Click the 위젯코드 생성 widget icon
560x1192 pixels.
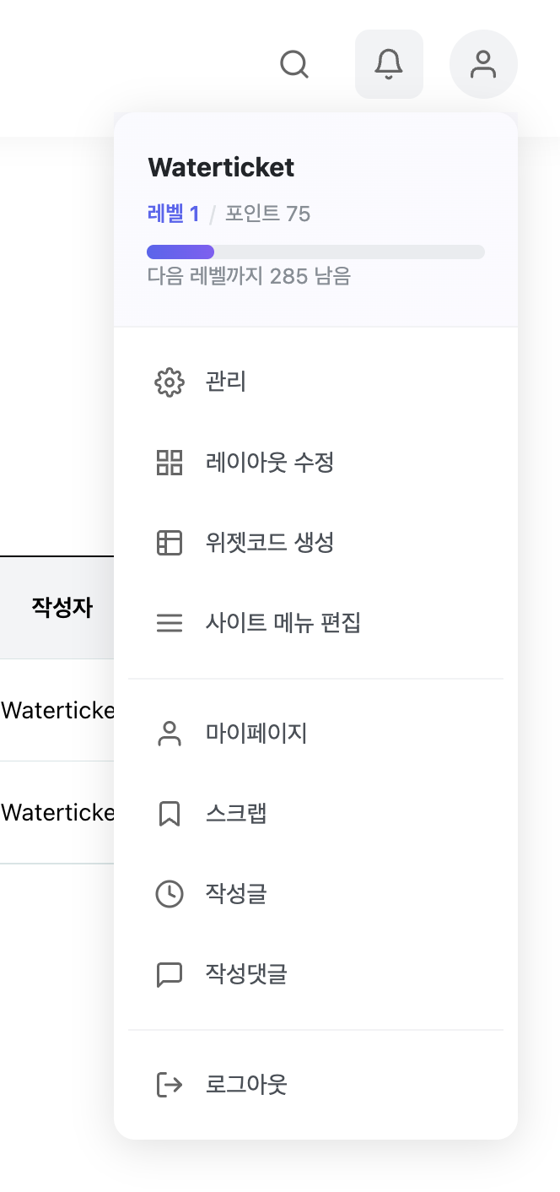click(170, 543)
